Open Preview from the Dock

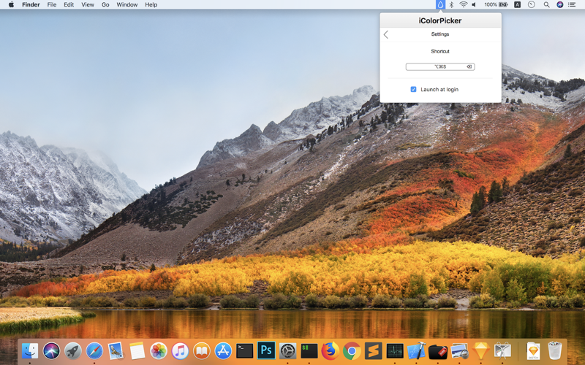click(x=459, y=350)
